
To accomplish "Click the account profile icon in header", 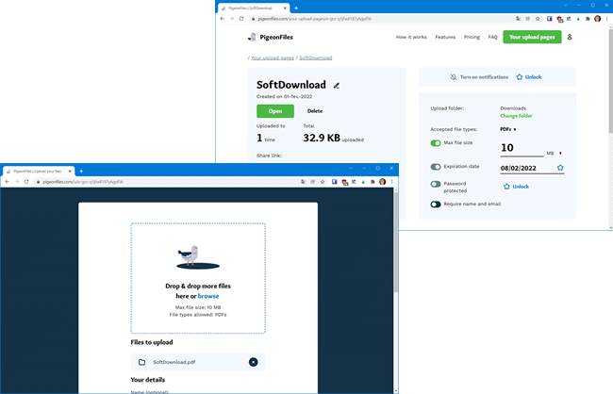I will (x=570, y=37).
